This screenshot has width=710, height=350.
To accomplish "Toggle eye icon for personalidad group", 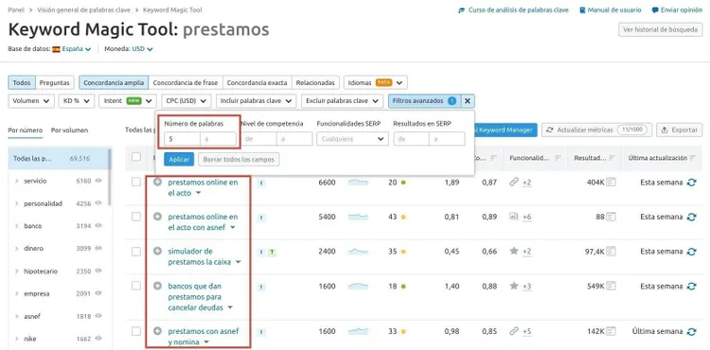I will 98,203.
